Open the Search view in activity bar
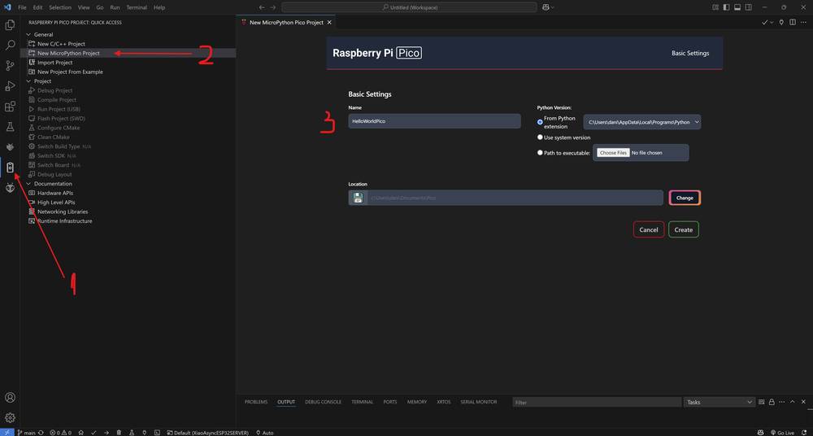813x436 pixels. pyautogui.click(x=10, y=46)
